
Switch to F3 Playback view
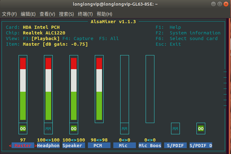pyautogui.click(x=41, y=38)
